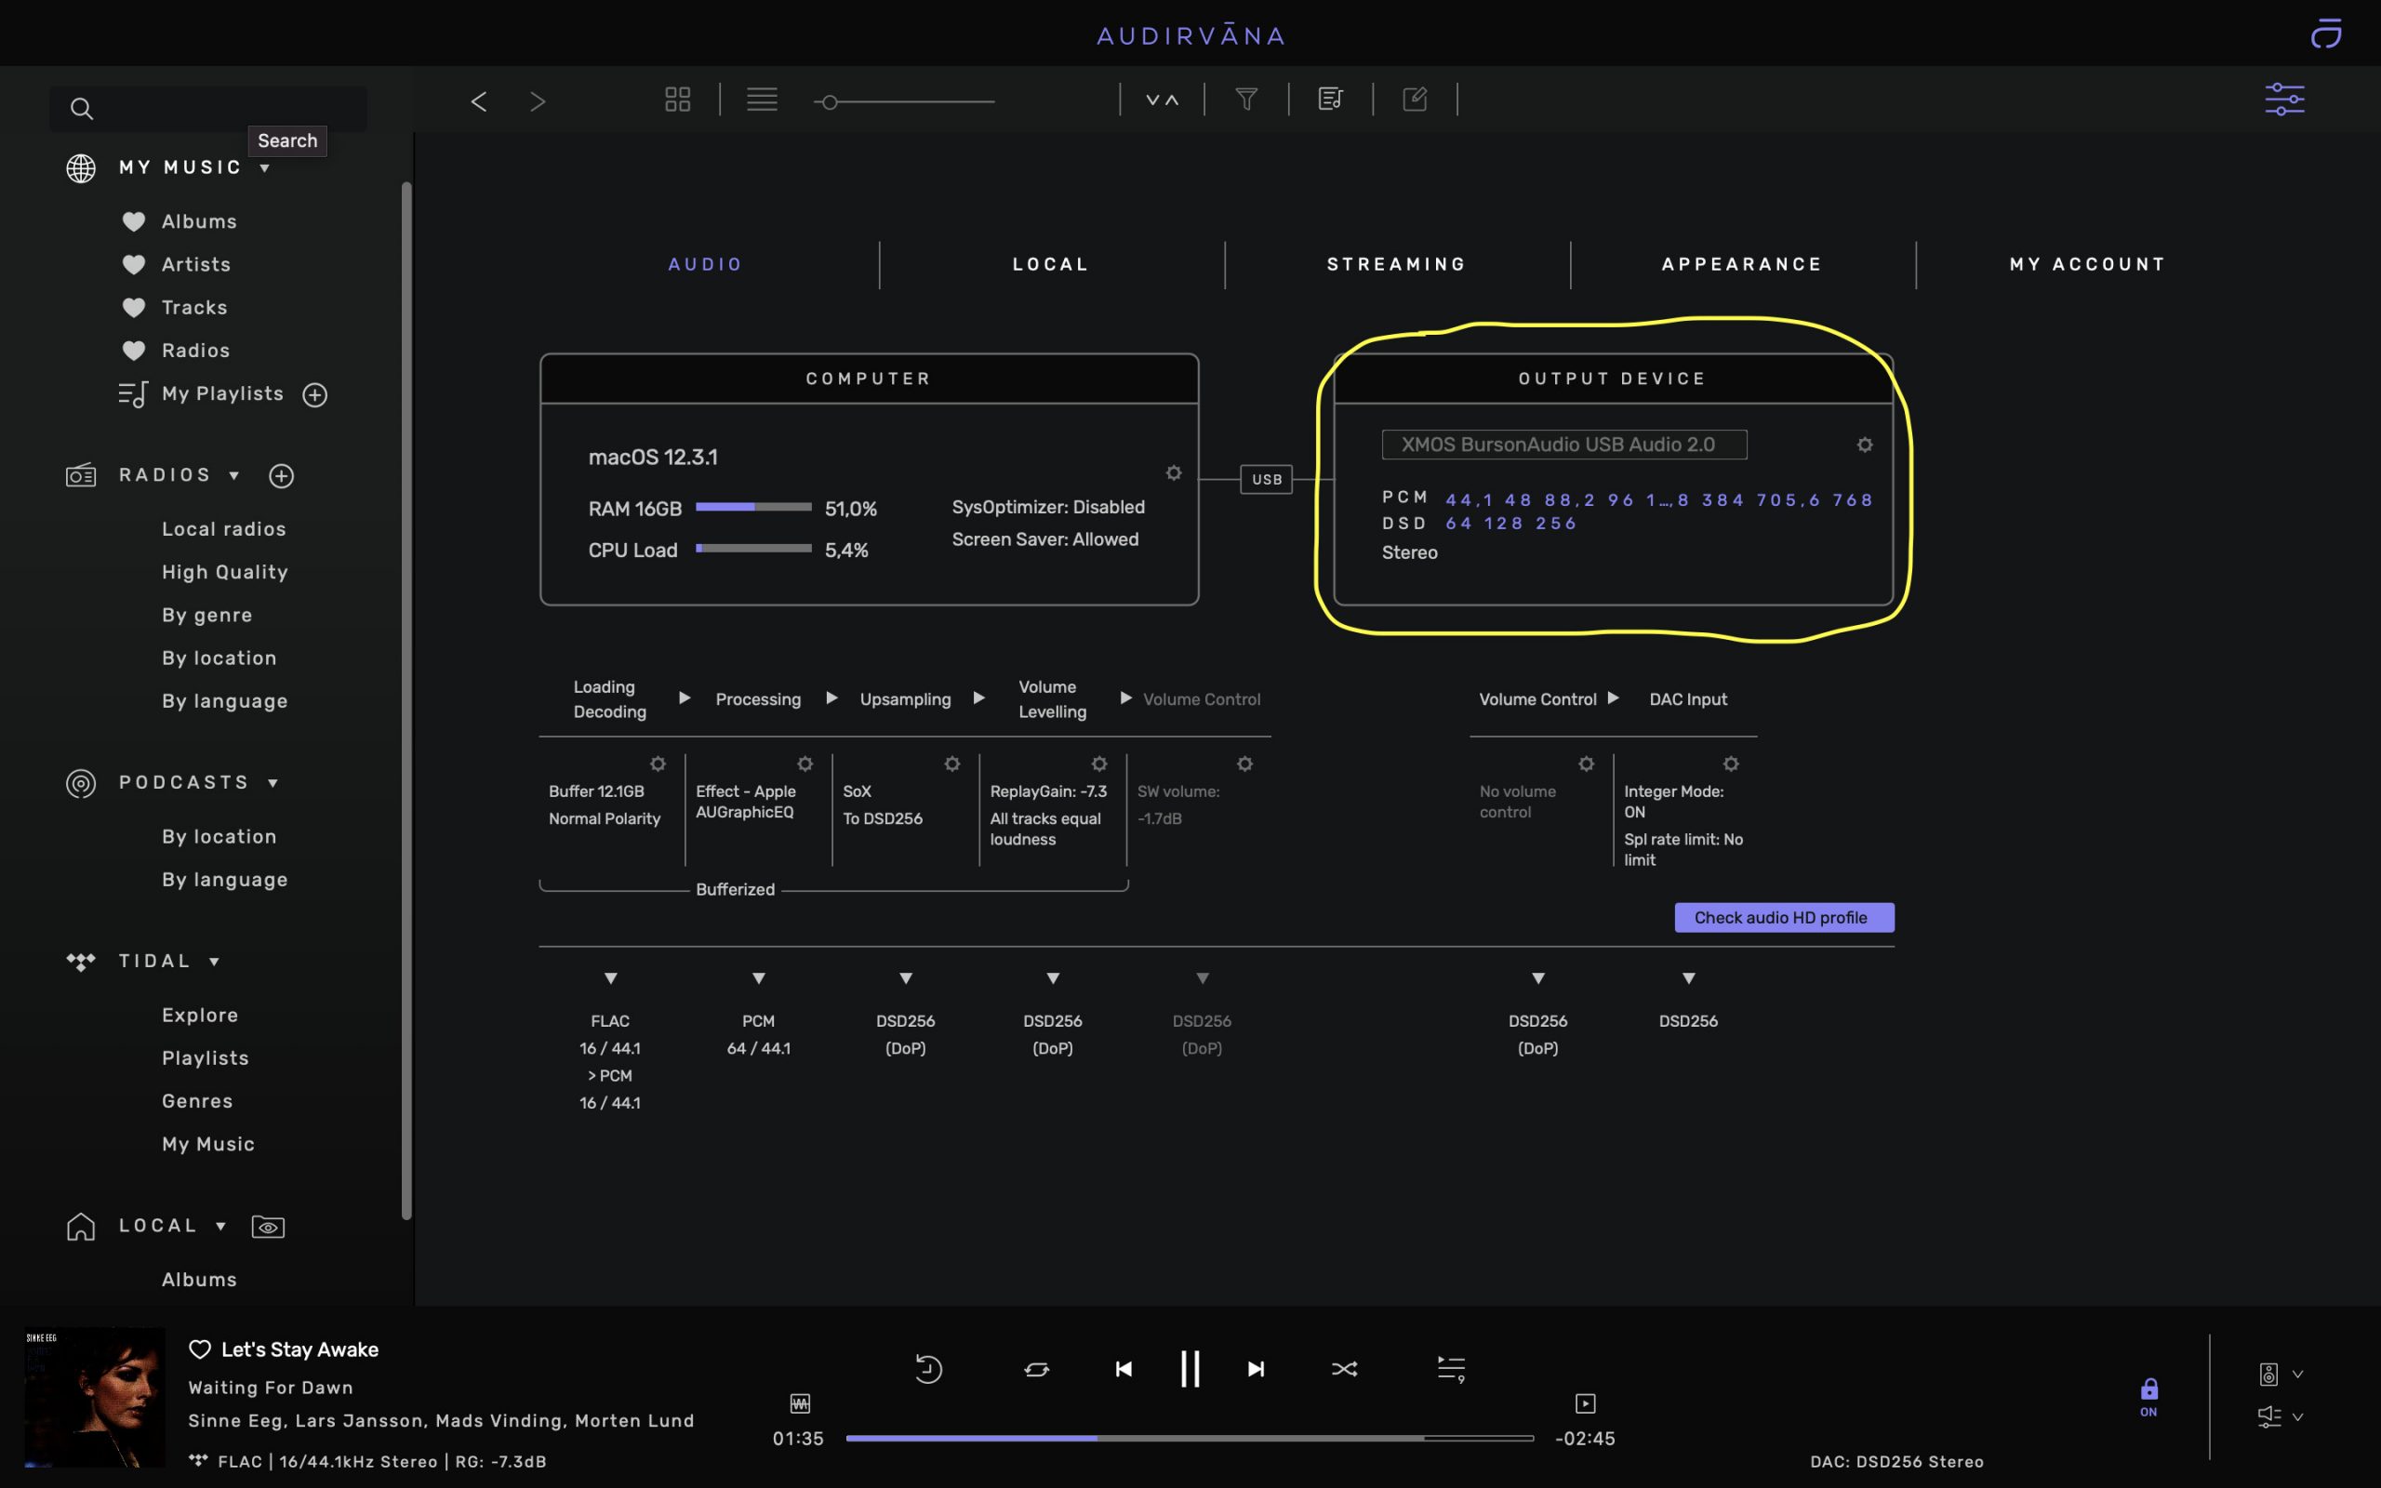Seek in the track progress bar

point(1190,1439)
